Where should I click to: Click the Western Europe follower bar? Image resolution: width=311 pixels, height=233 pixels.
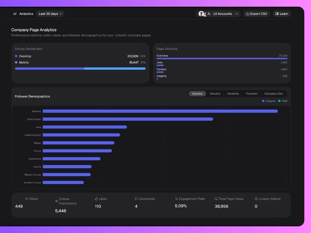pyautogui.click(x=67, y=174)
